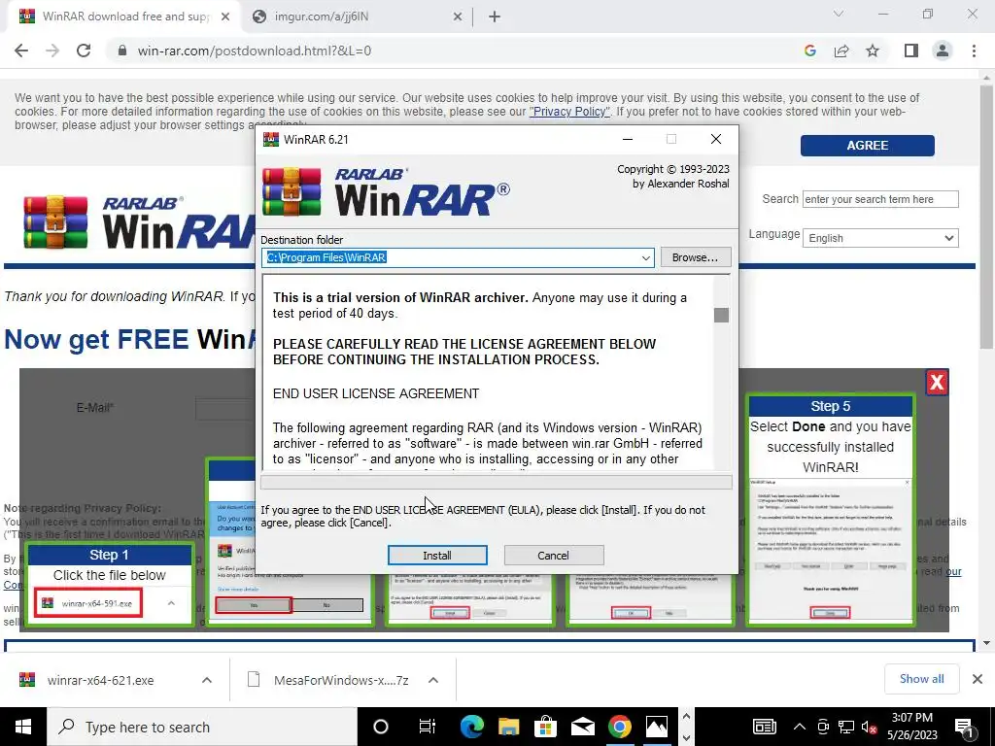Click the WinRAR logo on the website
The width and height of the screenshot is (995, 746).
[x=140, y=222]
